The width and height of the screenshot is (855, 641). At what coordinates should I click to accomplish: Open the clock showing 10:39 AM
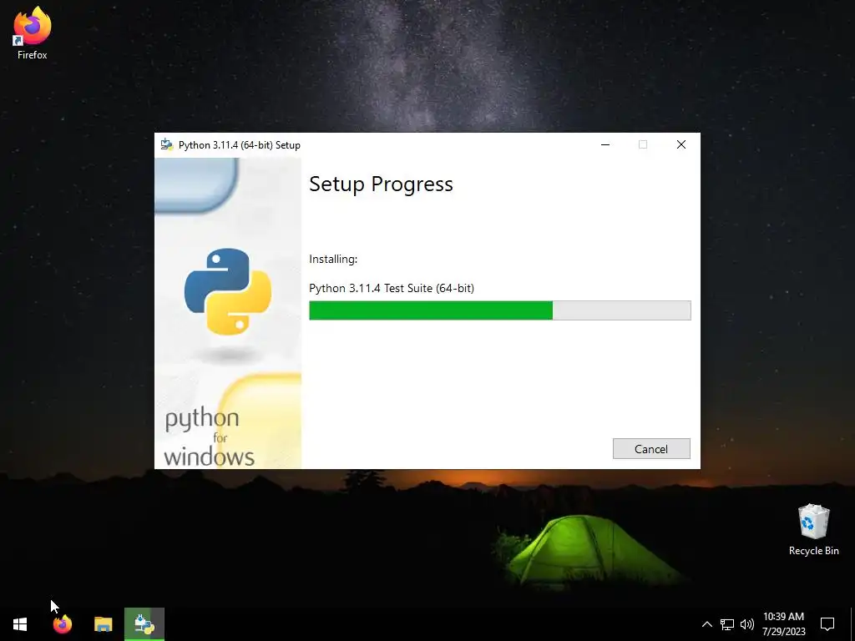(783, 624)
